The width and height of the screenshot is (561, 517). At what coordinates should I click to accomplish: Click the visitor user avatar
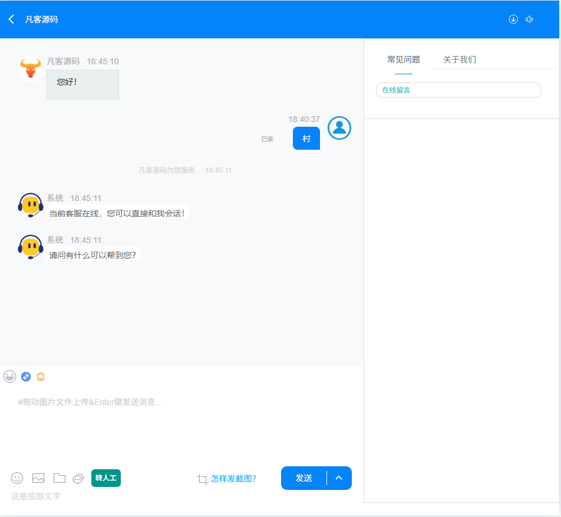point(339,128)
